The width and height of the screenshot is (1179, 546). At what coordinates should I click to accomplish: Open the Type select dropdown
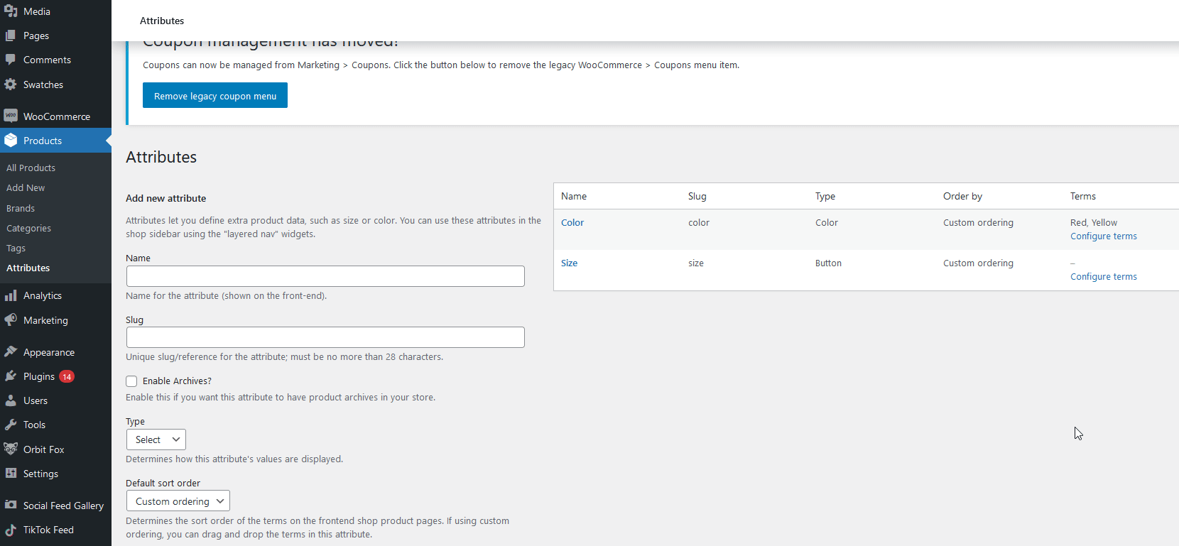[156, 439]
